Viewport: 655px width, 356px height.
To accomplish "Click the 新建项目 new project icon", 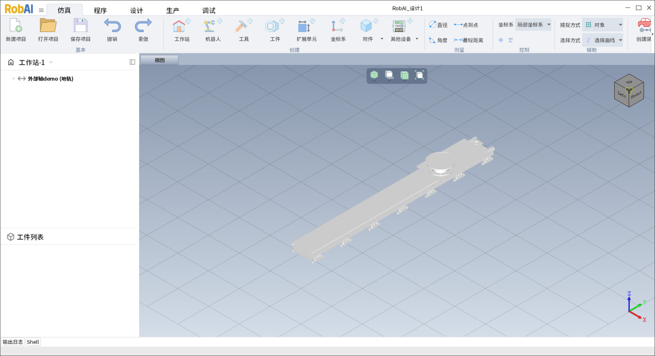I will coord(16,26).
